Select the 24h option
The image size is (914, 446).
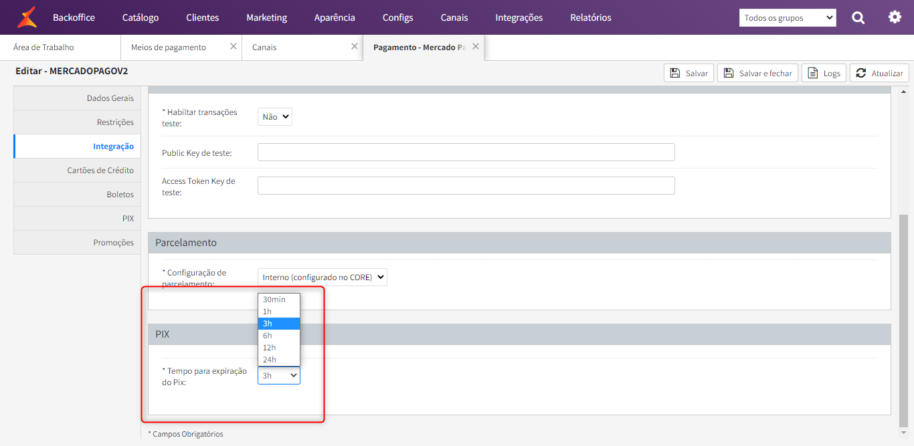(x=279, y=360)
